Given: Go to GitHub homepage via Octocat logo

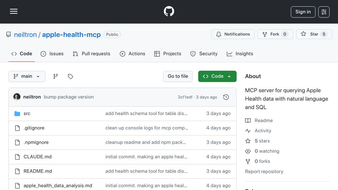Looking at the screenshot, I should tap(169, 11).
